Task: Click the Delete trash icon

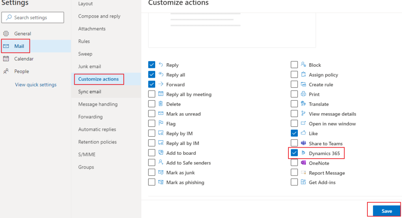Action: point(161,104)
